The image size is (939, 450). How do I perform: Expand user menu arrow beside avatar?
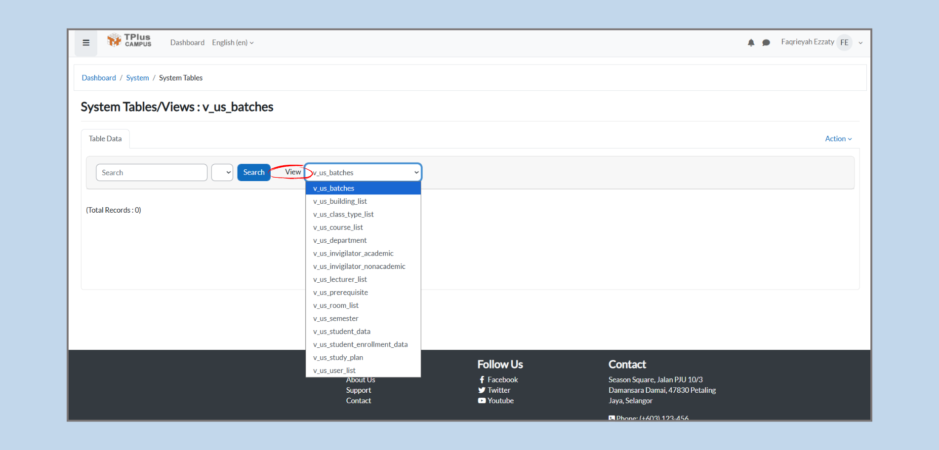[860, 43]
